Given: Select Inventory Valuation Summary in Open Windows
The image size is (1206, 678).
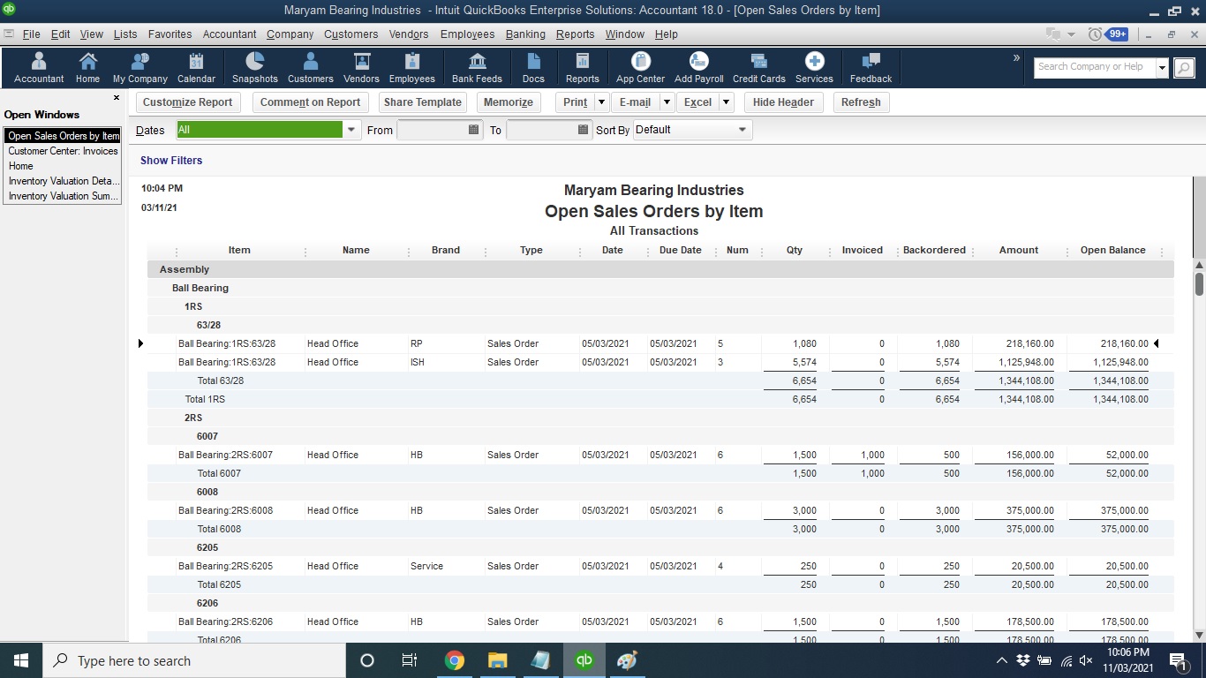Looking at the screenshot, I should click(62, 196).
